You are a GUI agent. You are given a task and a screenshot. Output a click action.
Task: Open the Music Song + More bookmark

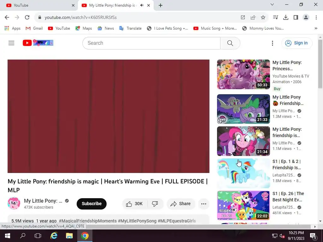coord(215,28)
